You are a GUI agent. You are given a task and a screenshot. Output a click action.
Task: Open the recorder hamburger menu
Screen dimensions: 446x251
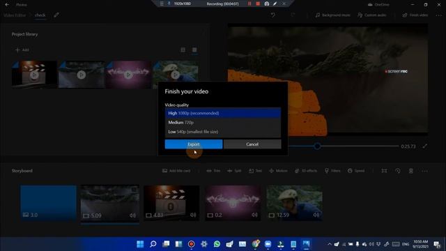coord(162,3)
